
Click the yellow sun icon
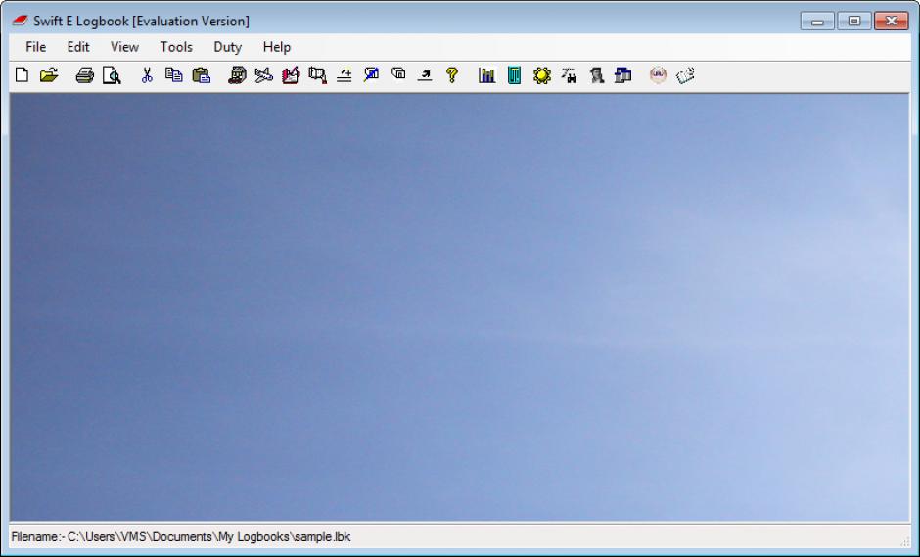542,75
